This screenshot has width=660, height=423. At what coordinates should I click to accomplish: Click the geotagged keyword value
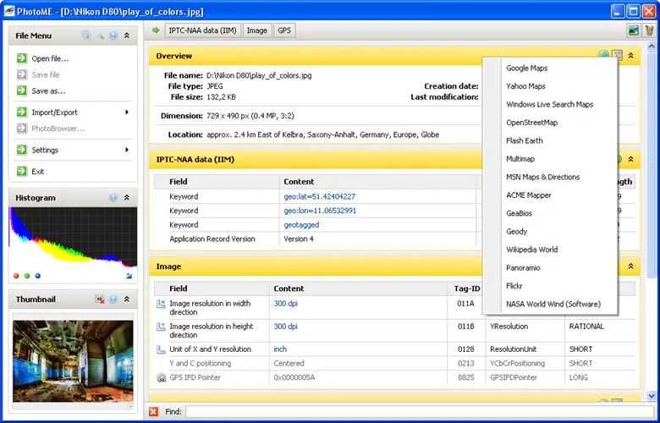coord(301,225)
